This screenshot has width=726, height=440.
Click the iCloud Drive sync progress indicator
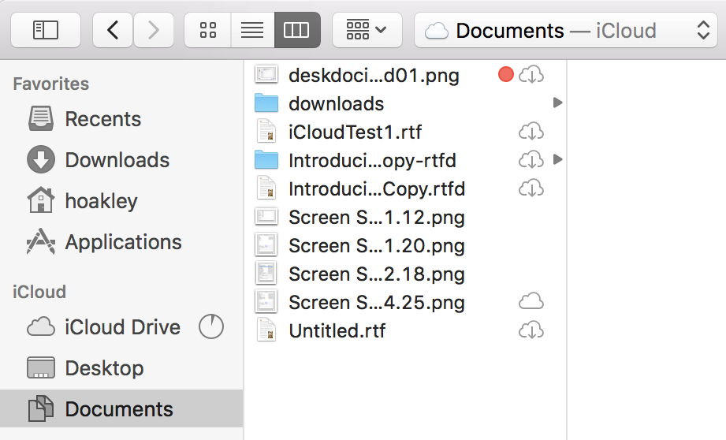(x=211, y=327)
